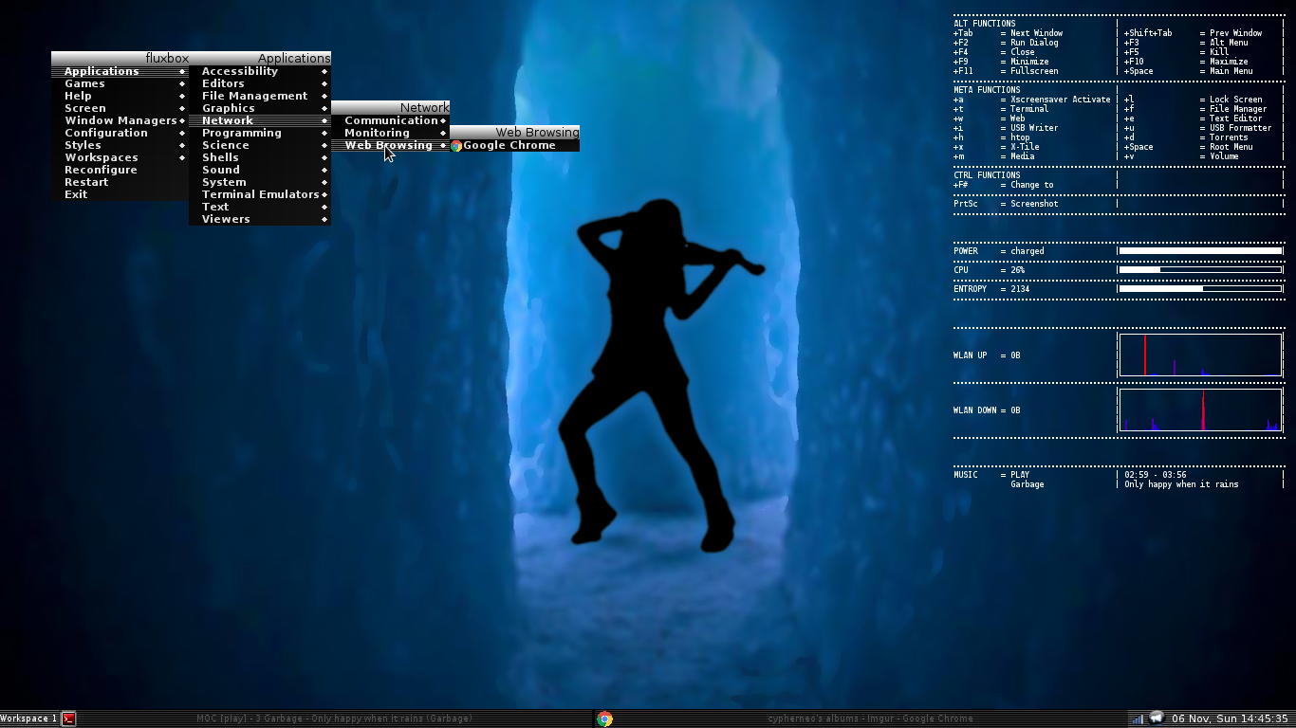Viewport: 1296px width, 728px height.
Task: Launch Google Chrome from Web Browsing submenu
Action: pos(514,146)
